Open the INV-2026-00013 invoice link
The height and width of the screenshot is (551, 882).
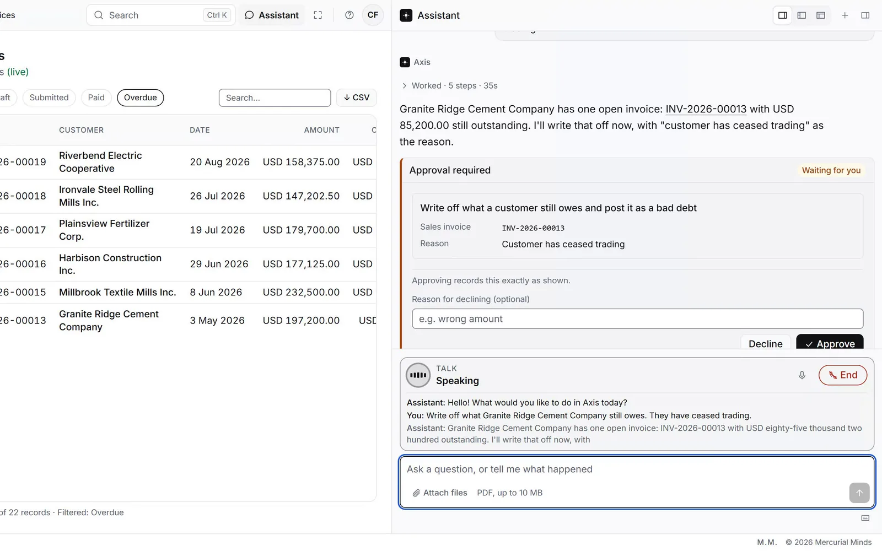pyautogui.click(x=706, y=109)
